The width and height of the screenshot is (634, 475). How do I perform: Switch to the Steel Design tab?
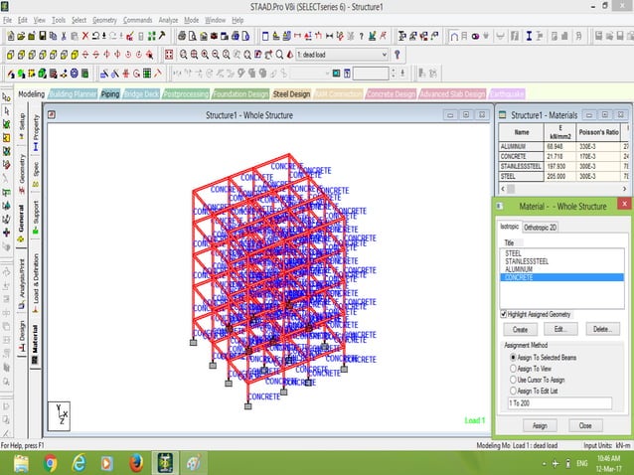point(292,94)
